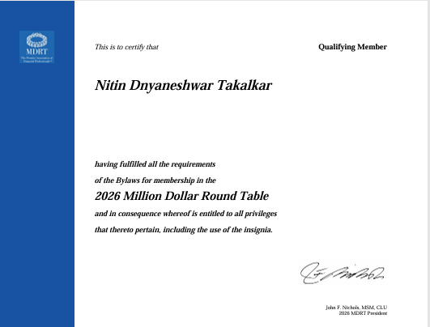Click the president's handwritten signature
This screenshot has width=430, height=327.
pos(342,274)
